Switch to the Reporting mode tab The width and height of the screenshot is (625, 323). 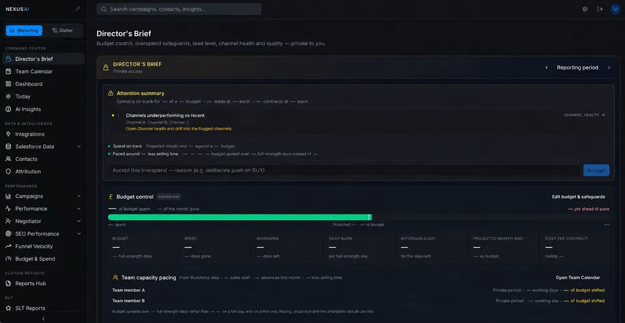24,31
